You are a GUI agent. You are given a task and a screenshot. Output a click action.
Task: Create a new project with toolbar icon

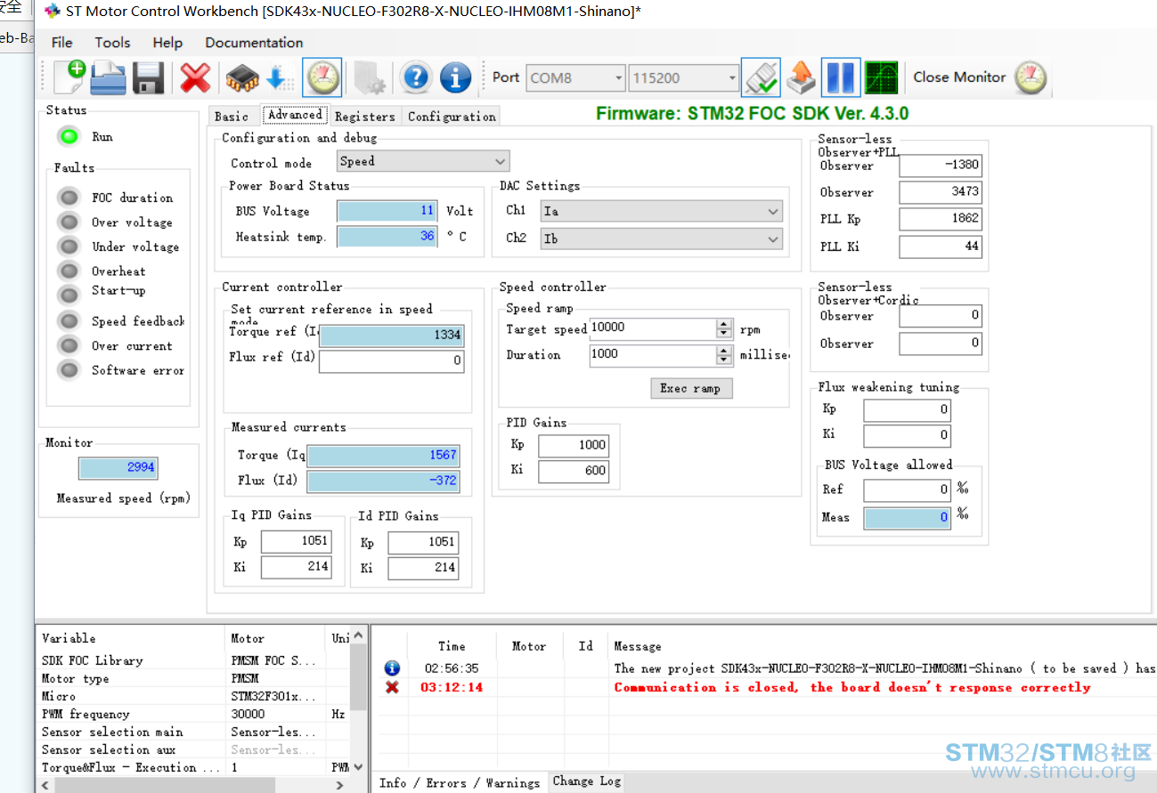tap(69, 77)
